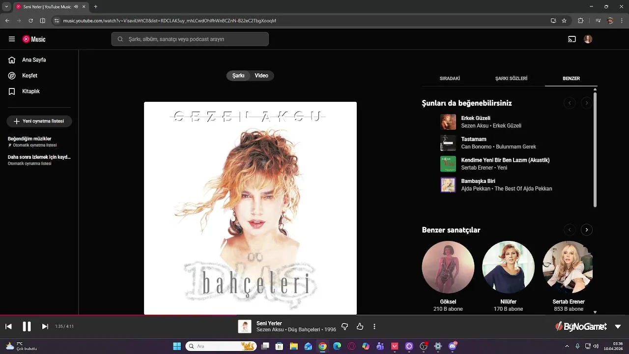Open Göksel artist page
The image size is (629, 354).
pyautogui.click(x=448, y=267)
